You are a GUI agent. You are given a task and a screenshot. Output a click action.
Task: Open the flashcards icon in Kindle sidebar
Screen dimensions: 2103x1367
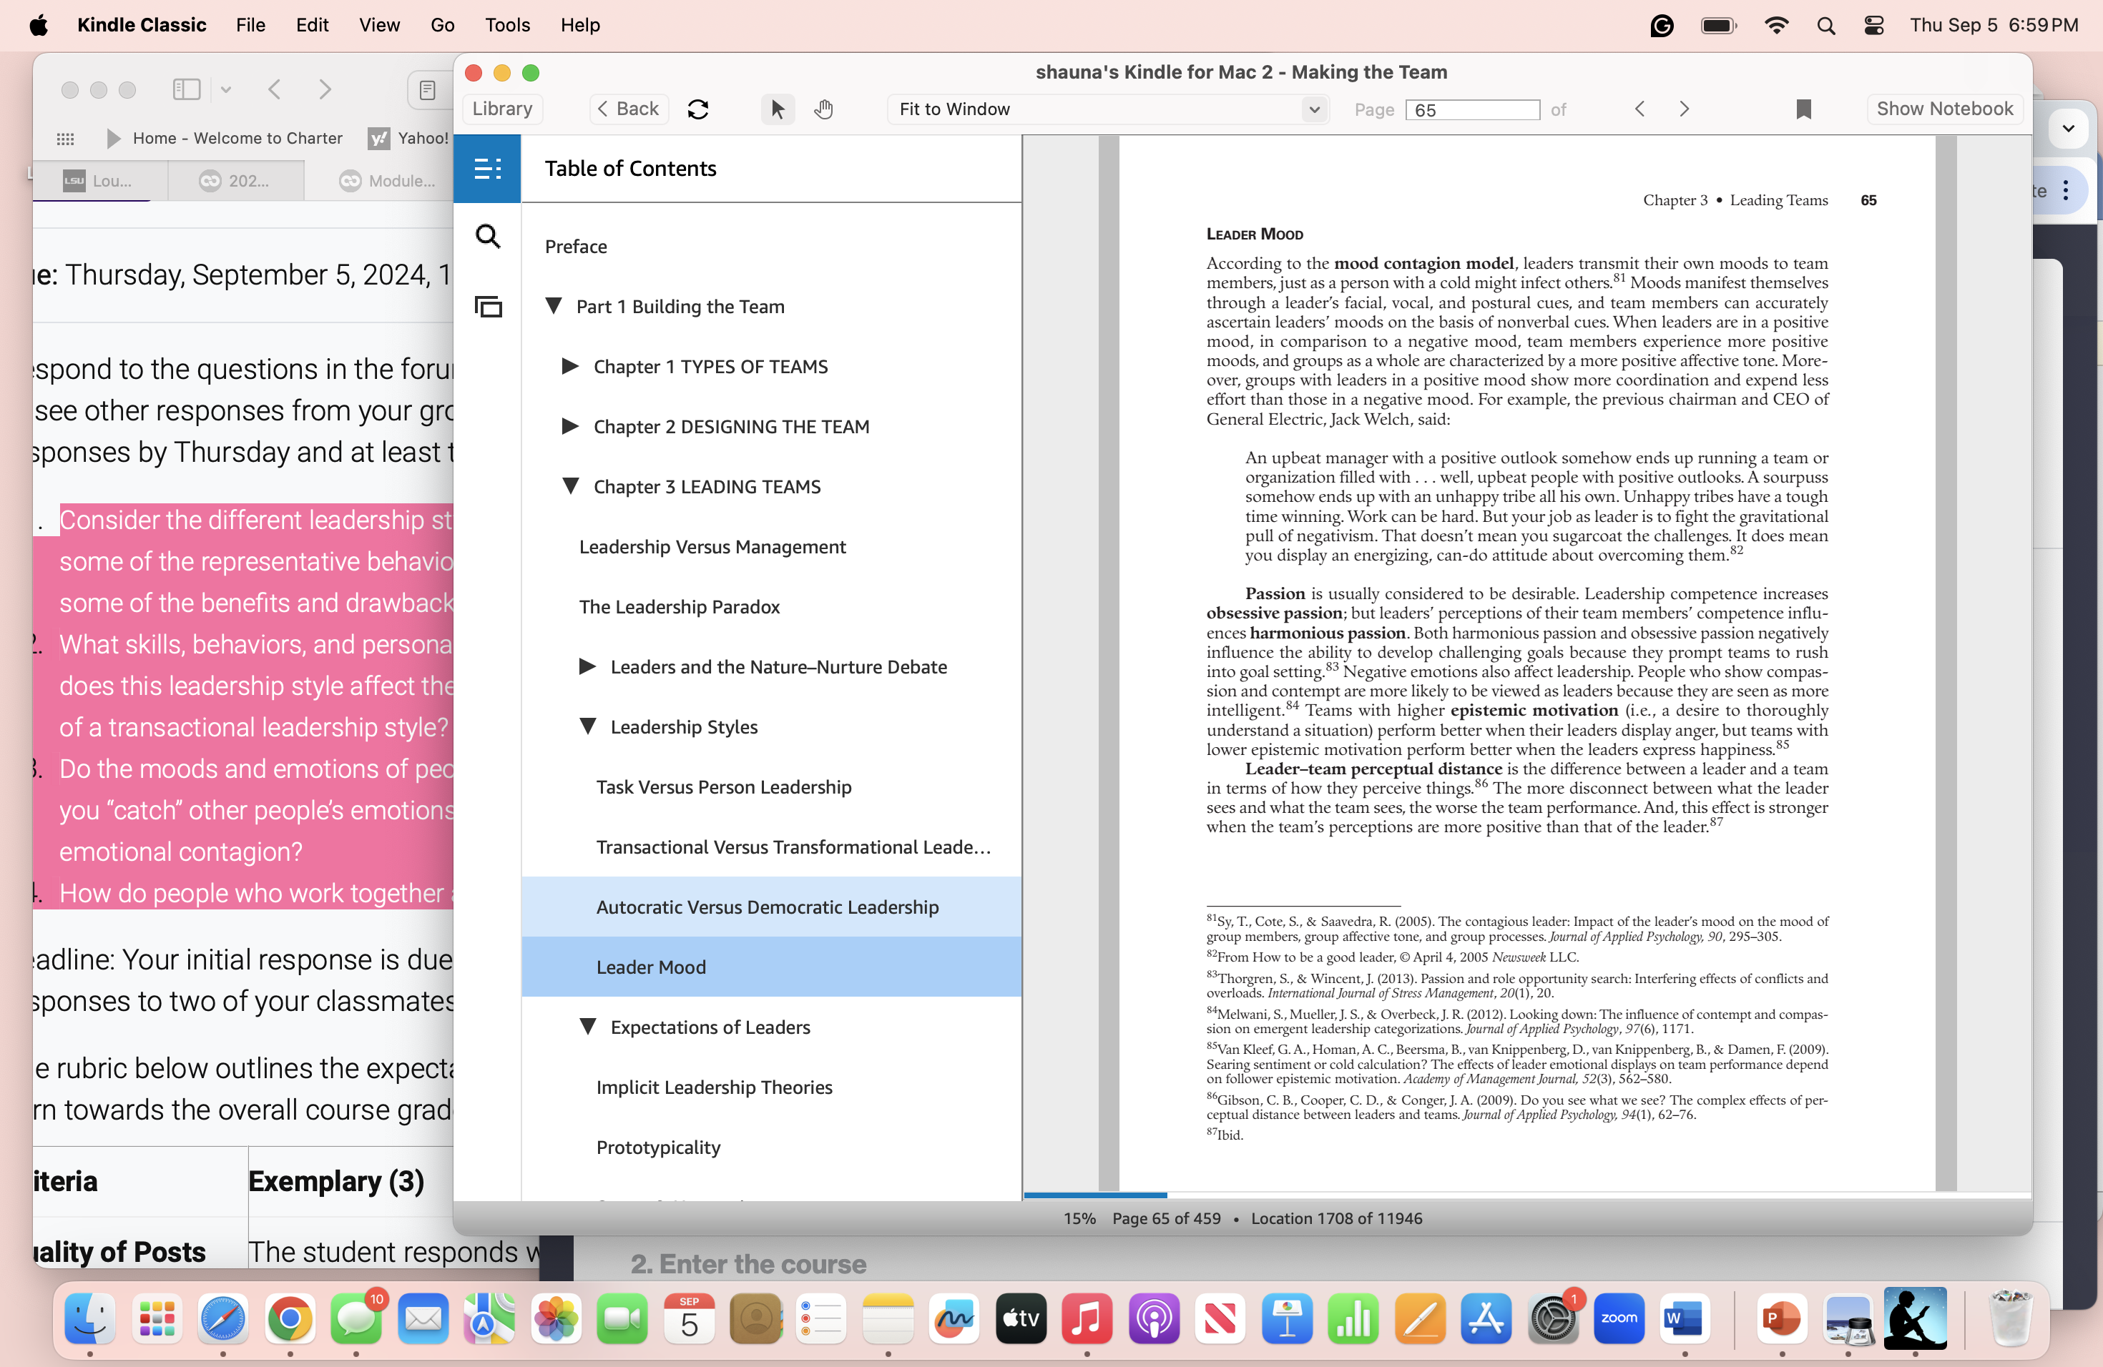click(x=487, y=307)
